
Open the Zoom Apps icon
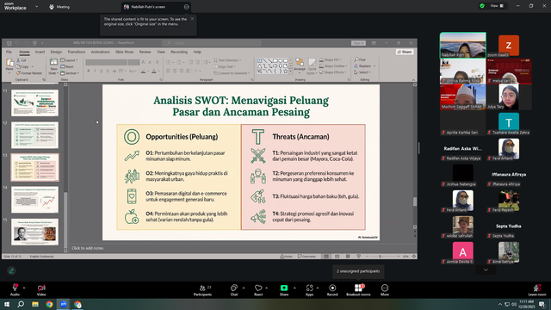point(309,288)
